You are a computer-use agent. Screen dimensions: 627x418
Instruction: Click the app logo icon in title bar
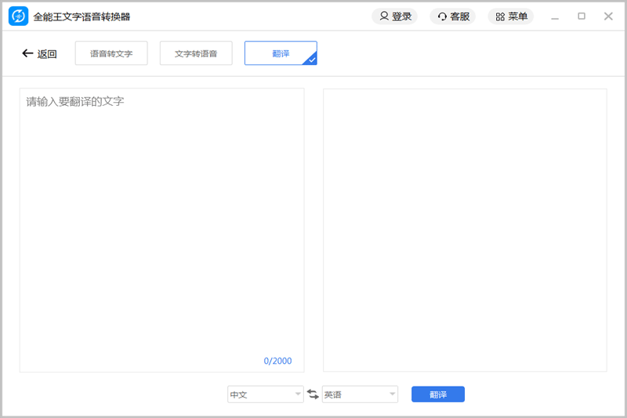[18, 16]
